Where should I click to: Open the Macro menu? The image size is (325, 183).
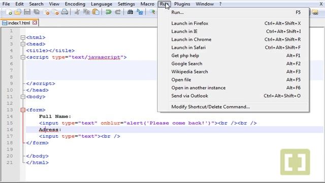(147, 4)
